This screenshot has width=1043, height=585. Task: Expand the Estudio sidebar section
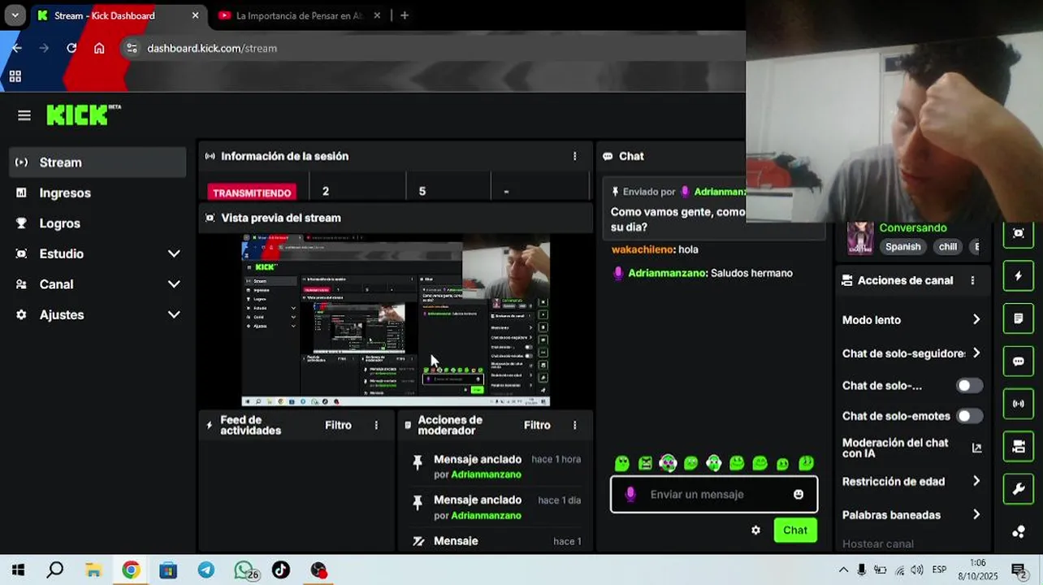click(174, 253)
